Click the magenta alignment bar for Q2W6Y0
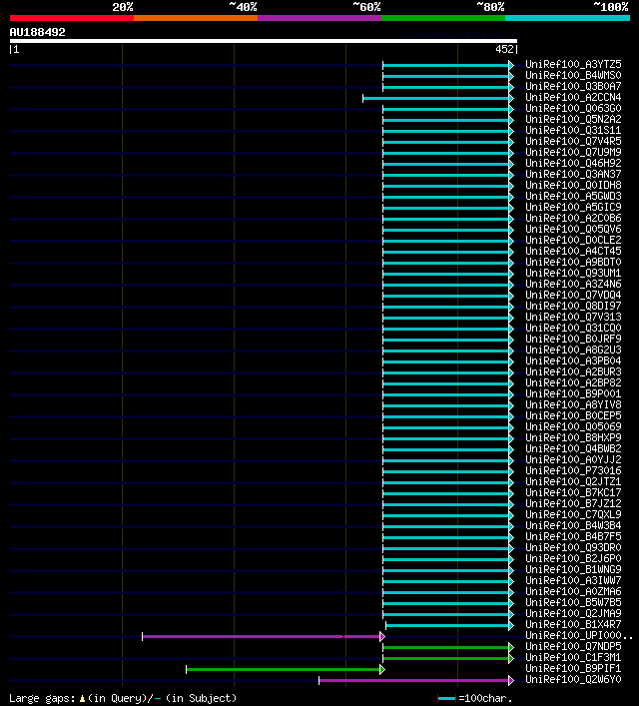Screen dimensions: 639x706 pyautogui.click(x=416, y=680)
